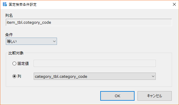Select the 固定値 radio button
Image resolution: width=179 pixels, height=105 pixels.
click(14, 63)
